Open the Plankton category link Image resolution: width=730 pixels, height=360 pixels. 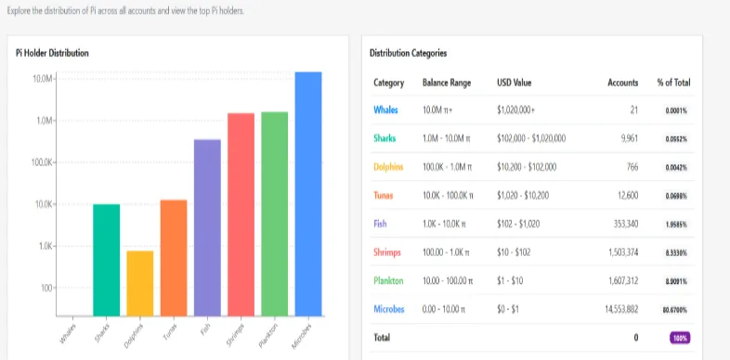[388, 281]
